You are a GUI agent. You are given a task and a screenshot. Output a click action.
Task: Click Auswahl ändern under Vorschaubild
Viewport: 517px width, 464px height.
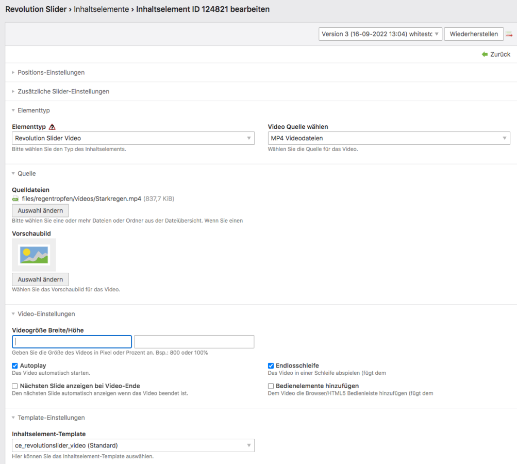[x=40, y=279]
